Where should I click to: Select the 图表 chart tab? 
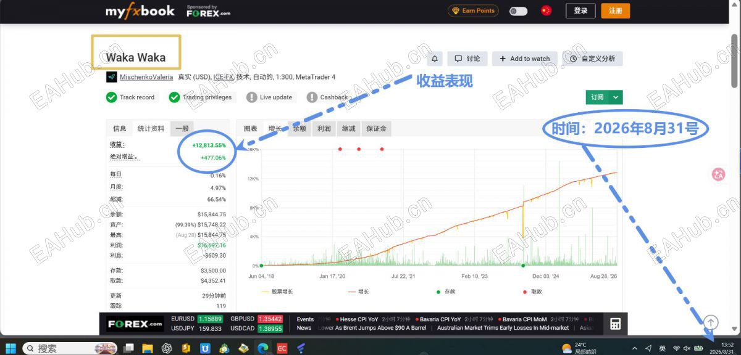(251, 128)
